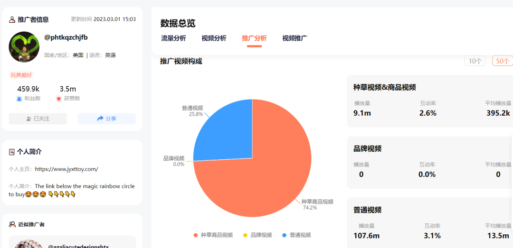Switch to the 流量分析 tab
The image size is (513, 248).
click(173, 38)
